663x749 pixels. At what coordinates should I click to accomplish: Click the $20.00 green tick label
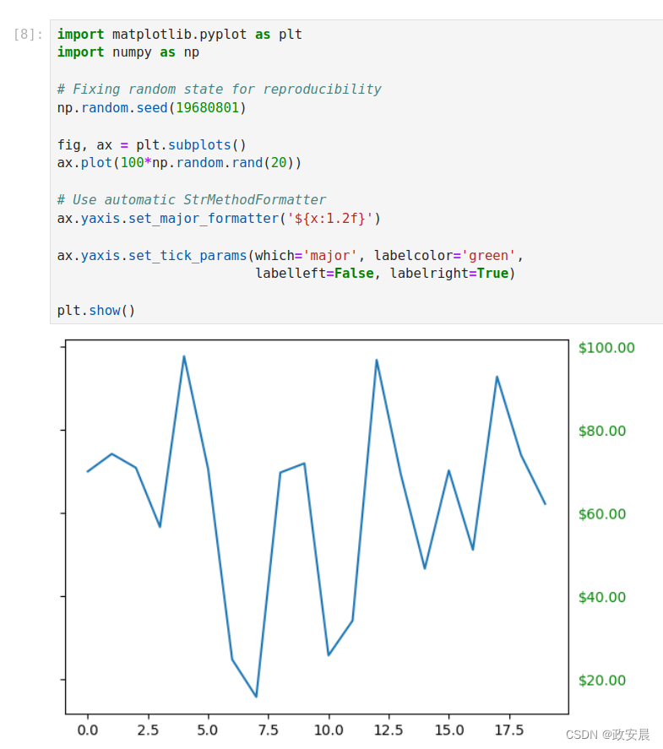602,681
